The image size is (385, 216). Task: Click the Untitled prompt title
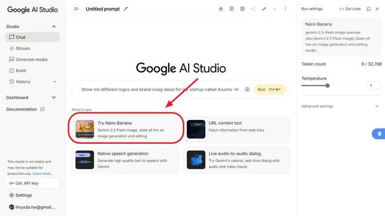pyautogui.click(x=102, y=9)
